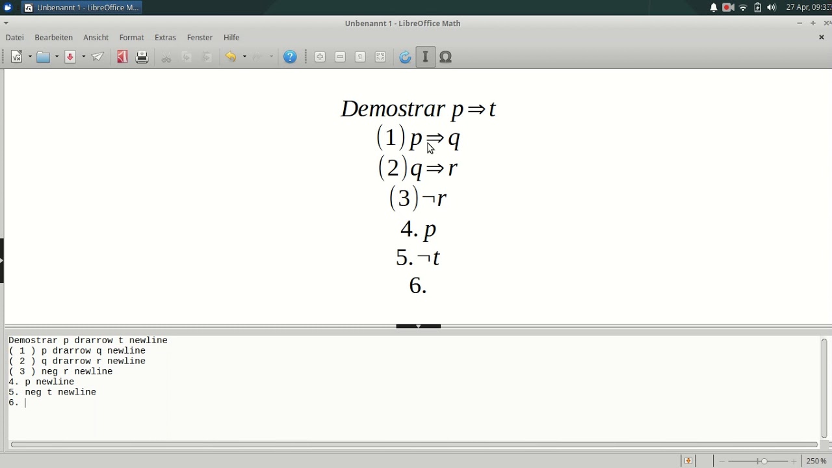832x468 pixels.
Task: Click the command line 'Demostrar p drarrow t newline'
Action: coord(88,341)
